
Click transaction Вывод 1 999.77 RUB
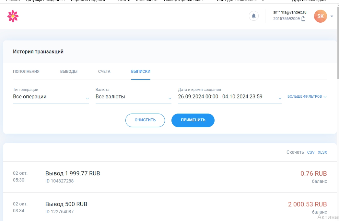tap(73, 173)
